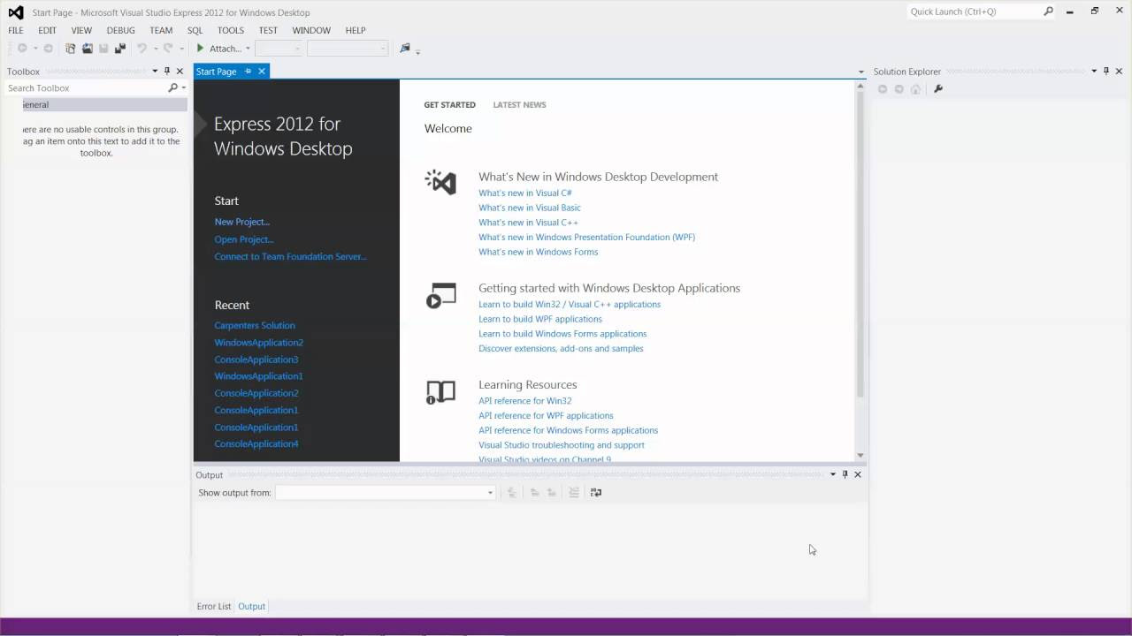Open recent Carpenters Solution

255,325
